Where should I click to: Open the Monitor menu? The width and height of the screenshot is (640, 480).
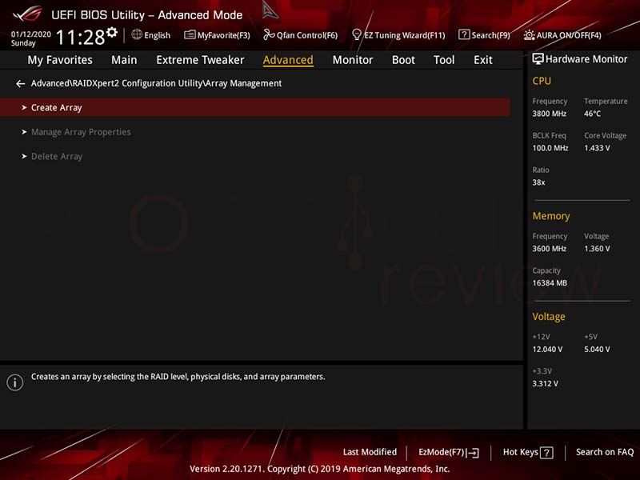[352, 59]
